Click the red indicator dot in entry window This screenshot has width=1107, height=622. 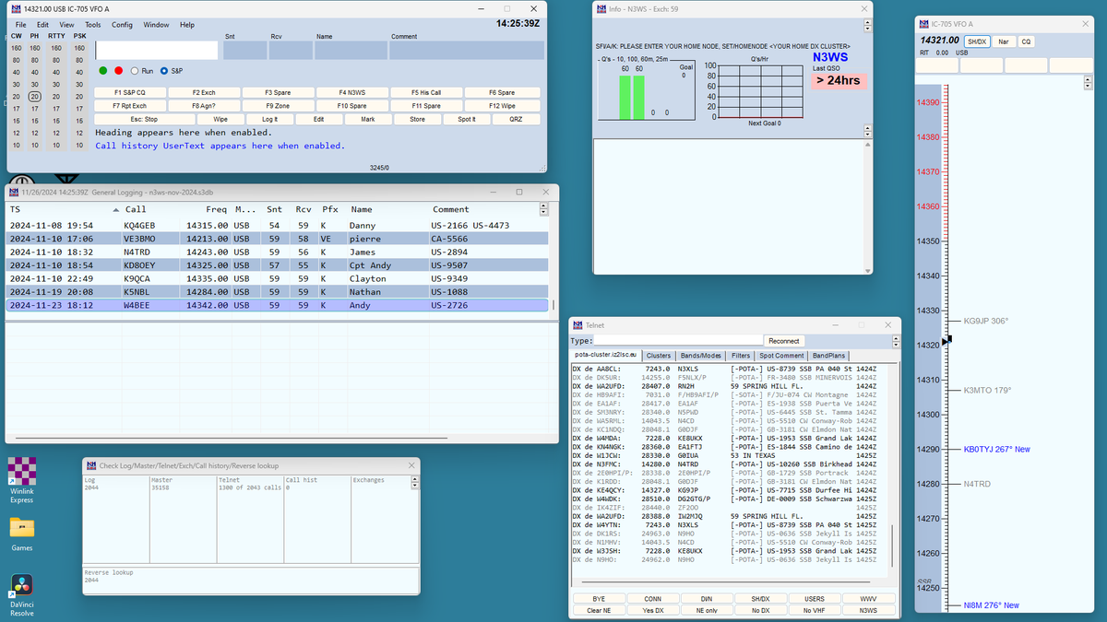point(118,70)
